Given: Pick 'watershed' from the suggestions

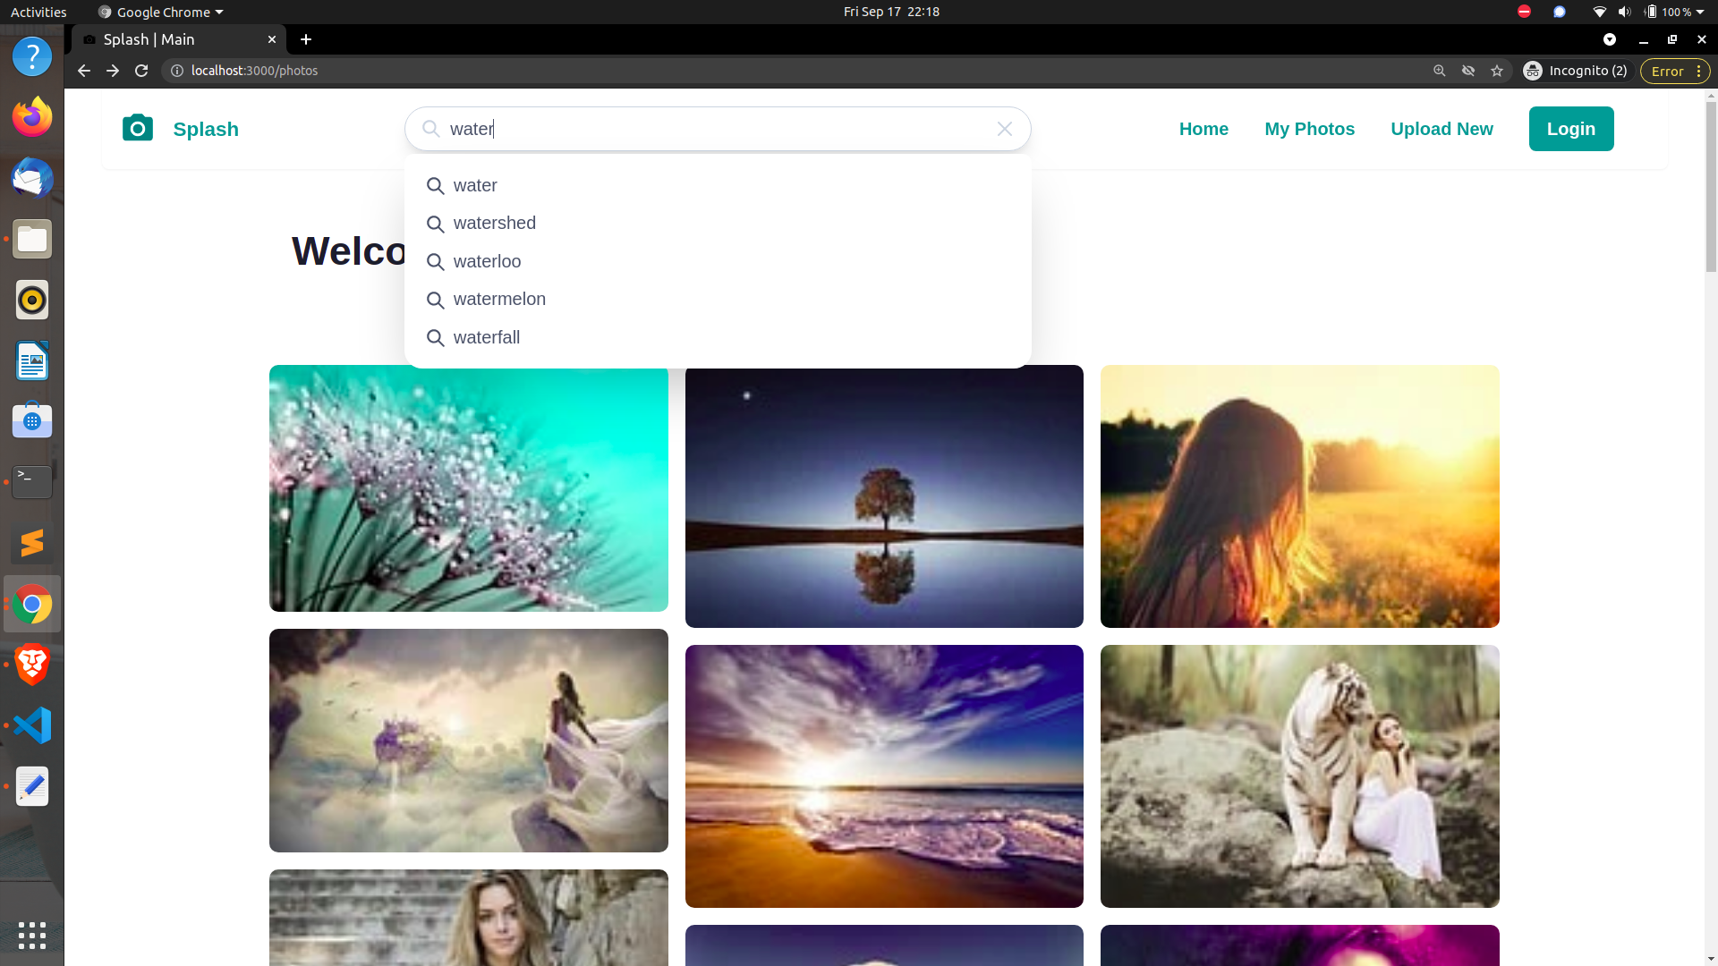Looking at the screenshot, I should pyautogui.click(x=494, y=223).
